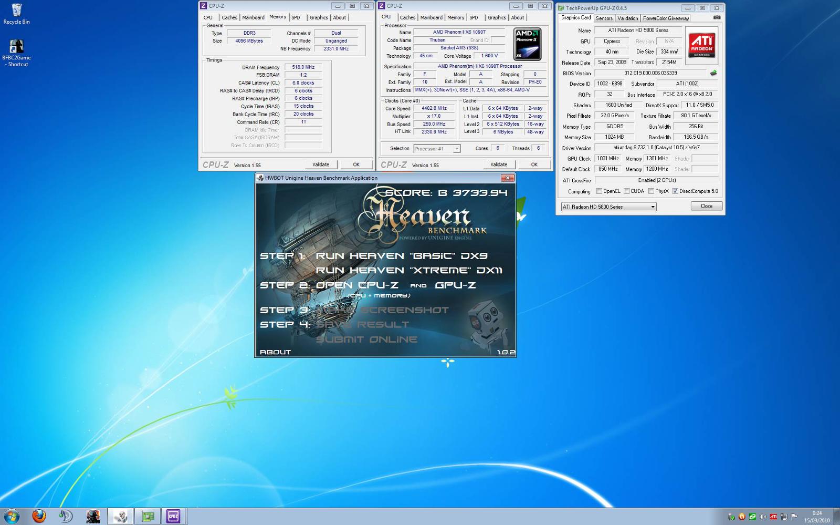Click the GPU Clock 1001 MHz value
Screen dimensions: 840x525
tap(608, 158)
